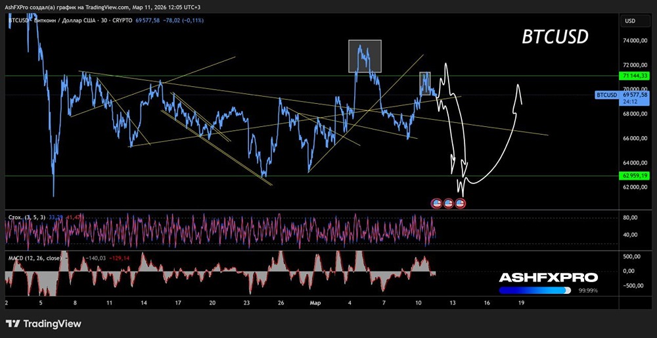Select the Stochastic (3, 5, 3) indicator label
This screenshot has height=338, width=657.
tap(27, 217)
